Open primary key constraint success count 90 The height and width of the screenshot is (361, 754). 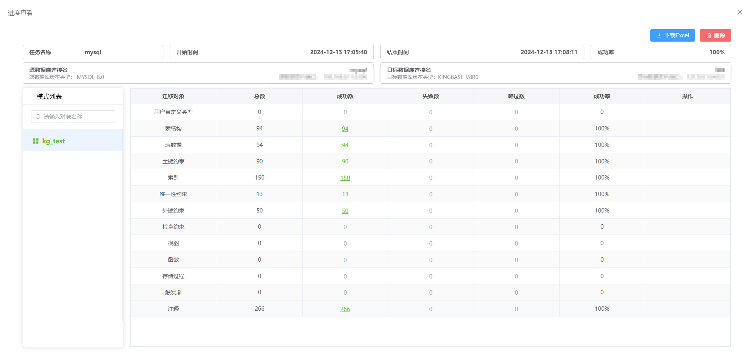coord(345,161)
